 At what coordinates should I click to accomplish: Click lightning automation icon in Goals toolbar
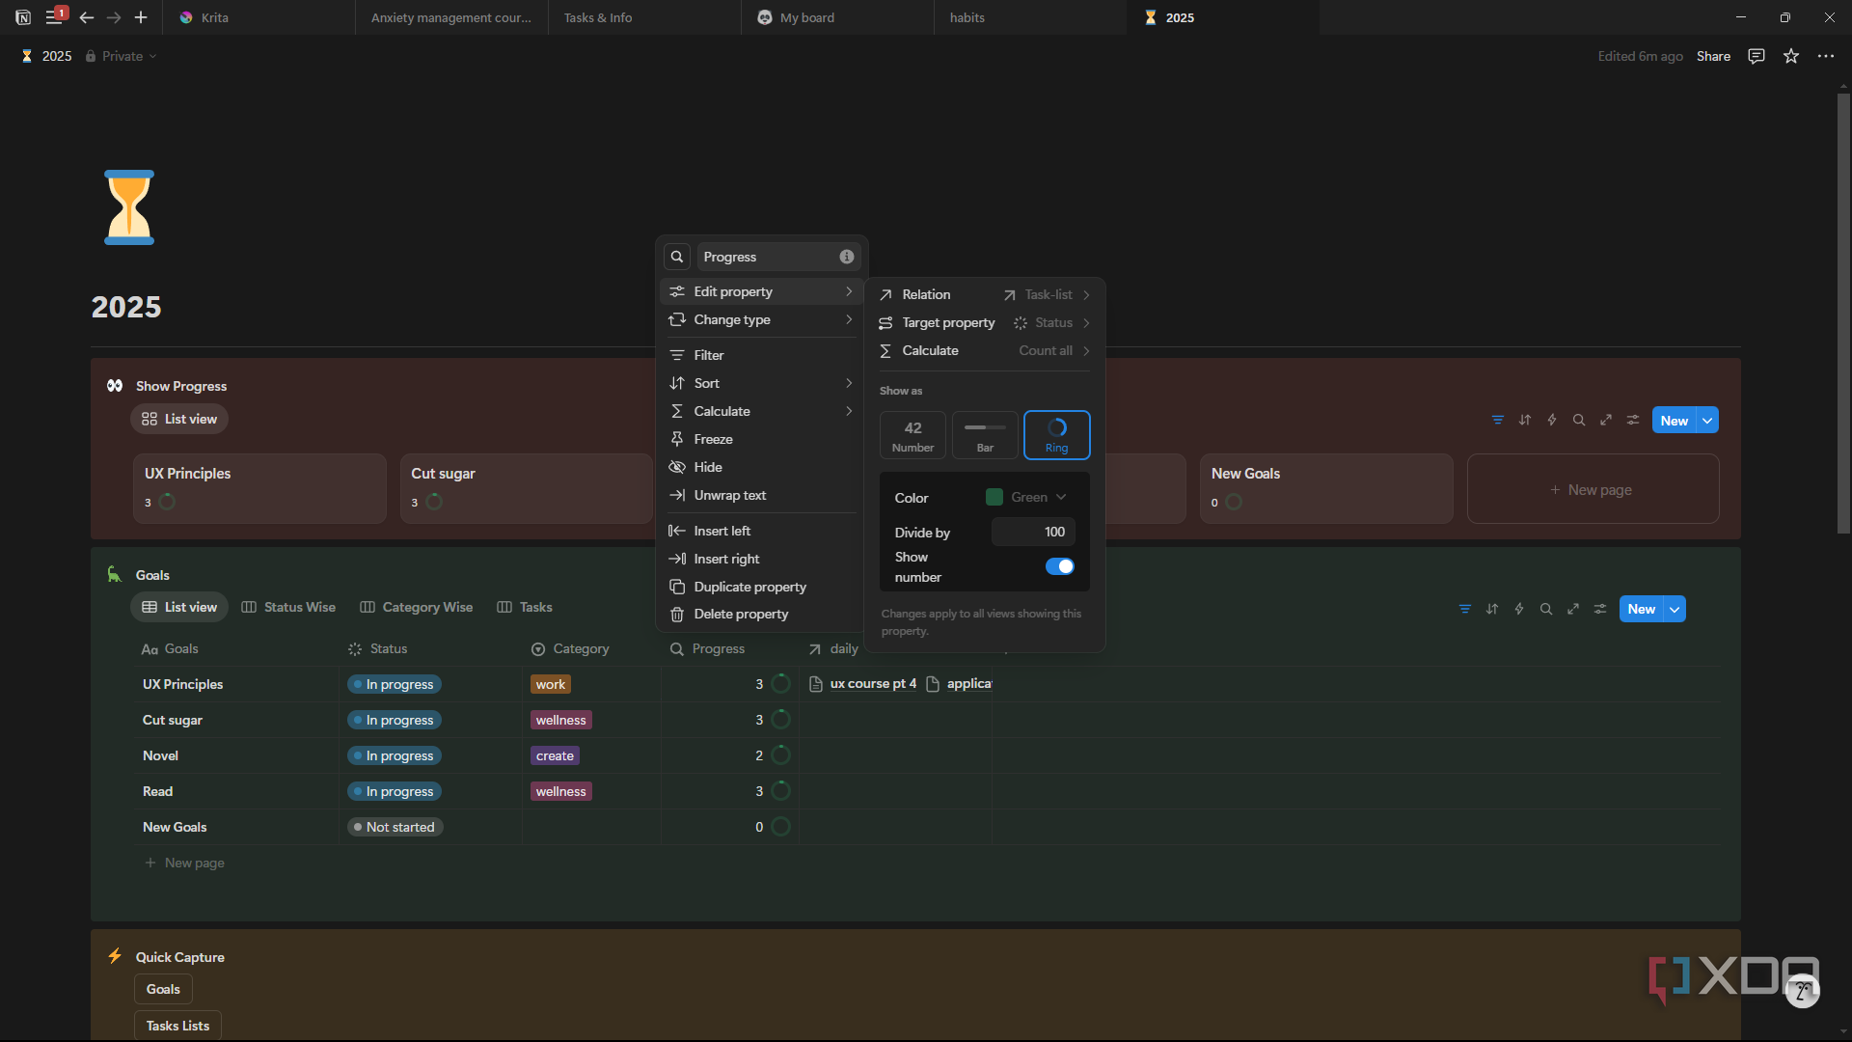[1519, 609]
